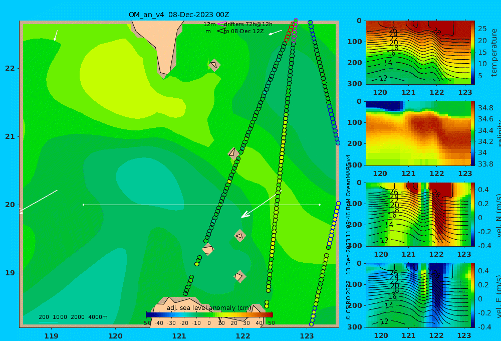Image resolution: width=501 pixels, height=341 pixels.
Task: Click longitude label 121 on the main map
Action: pos(179,336)
